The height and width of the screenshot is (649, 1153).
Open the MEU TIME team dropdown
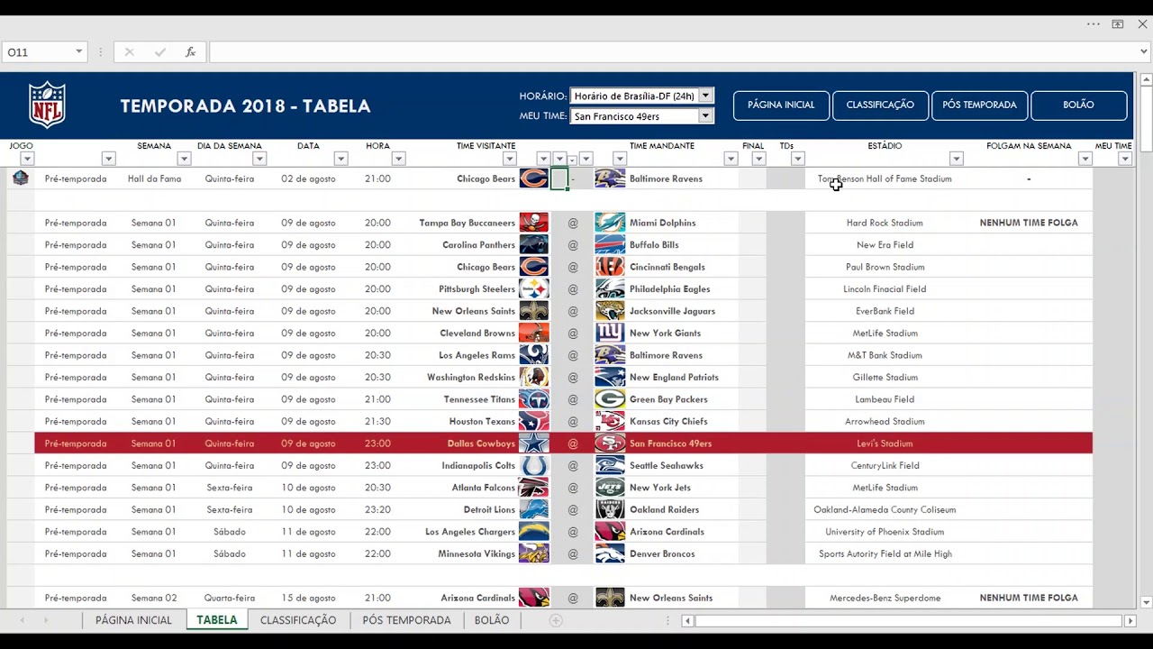pyautogui.click(x=706, y=116)
